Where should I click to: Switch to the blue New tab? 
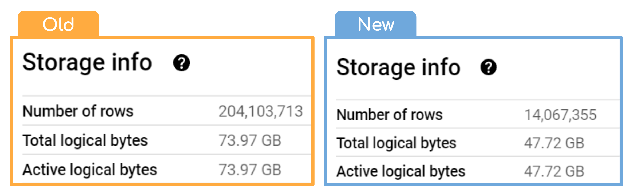[375, 24]
